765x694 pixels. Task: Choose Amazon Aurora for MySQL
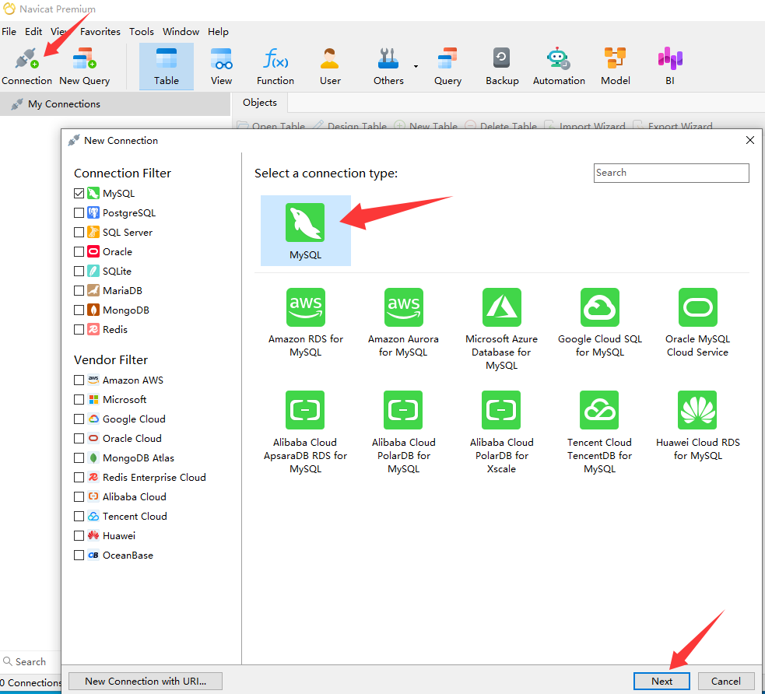(x=403, y=322)
